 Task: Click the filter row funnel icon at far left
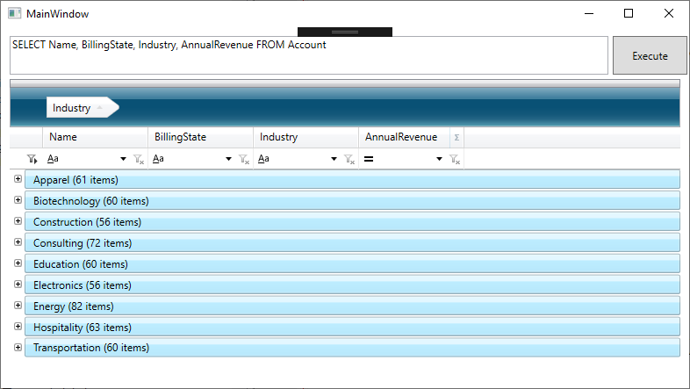tap(32, 160)
